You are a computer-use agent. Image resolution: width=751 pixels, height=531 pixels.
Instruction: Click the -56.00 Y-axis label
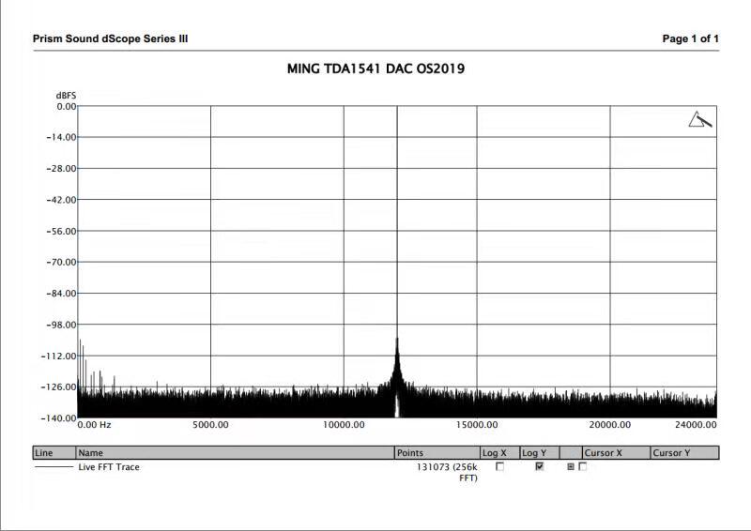pos(61,232)
